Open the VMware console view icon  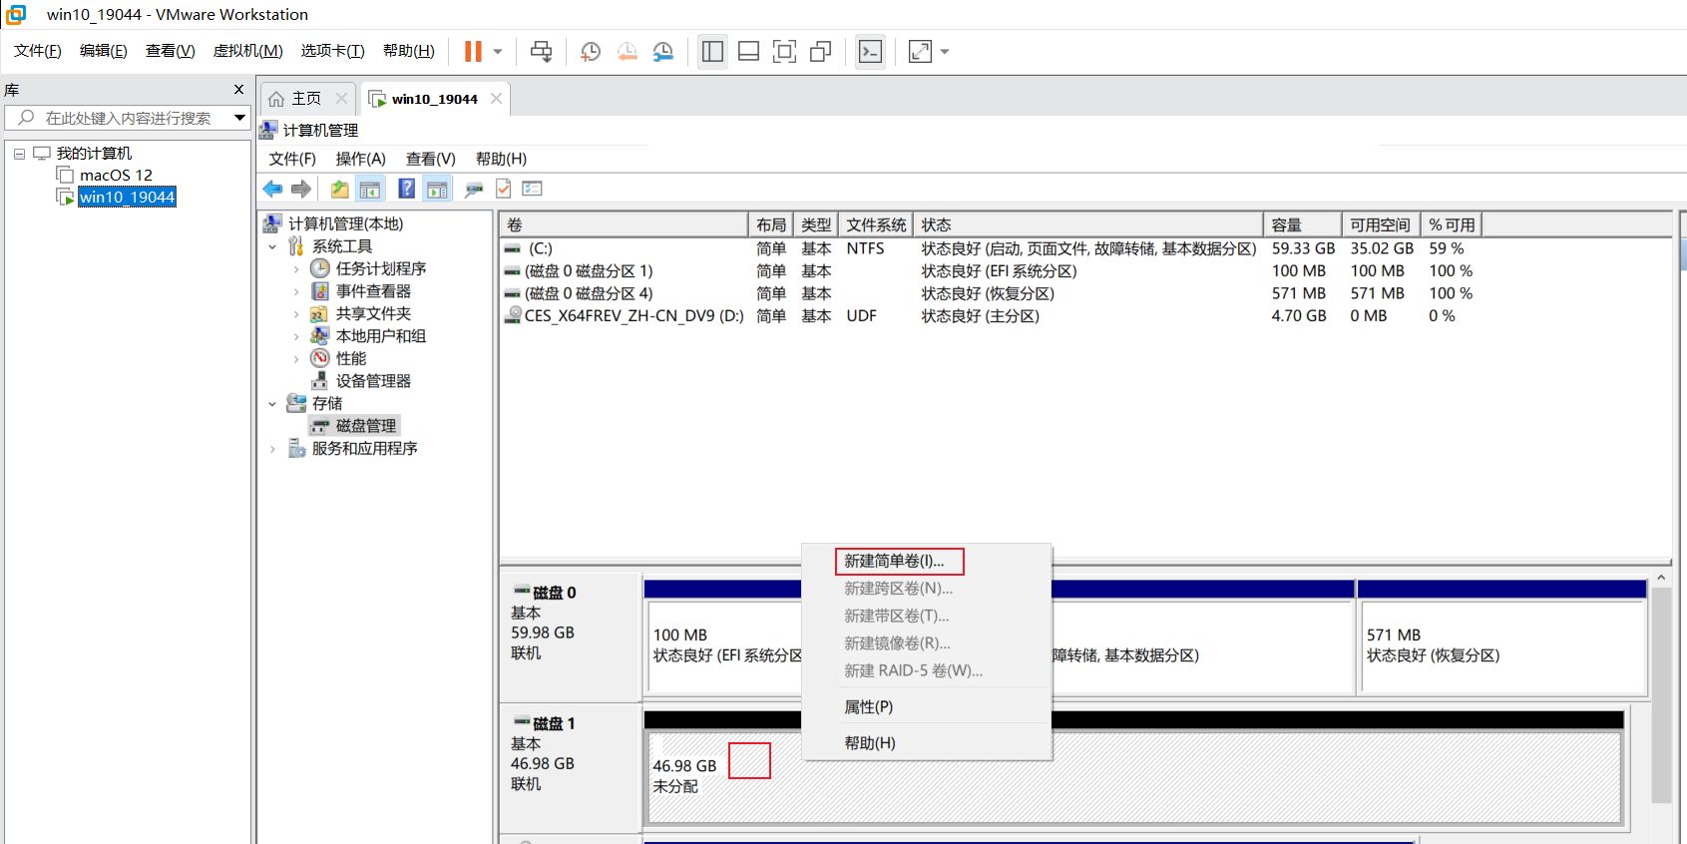(870, 52)
